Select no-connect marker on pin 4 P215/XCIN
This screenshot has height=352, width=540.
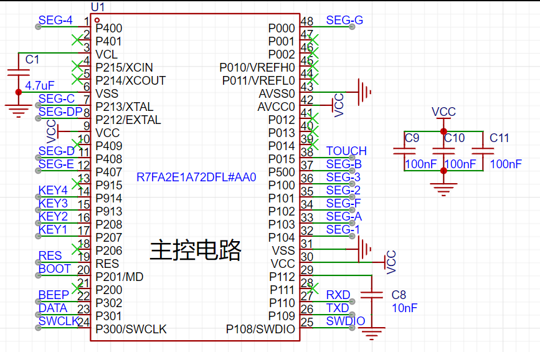(x=77, y=66)
